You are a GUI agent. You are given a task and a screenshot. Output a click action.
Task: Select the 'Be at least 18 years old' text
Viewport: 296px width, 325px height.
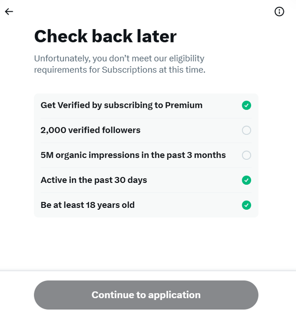(x=87, y=205)
